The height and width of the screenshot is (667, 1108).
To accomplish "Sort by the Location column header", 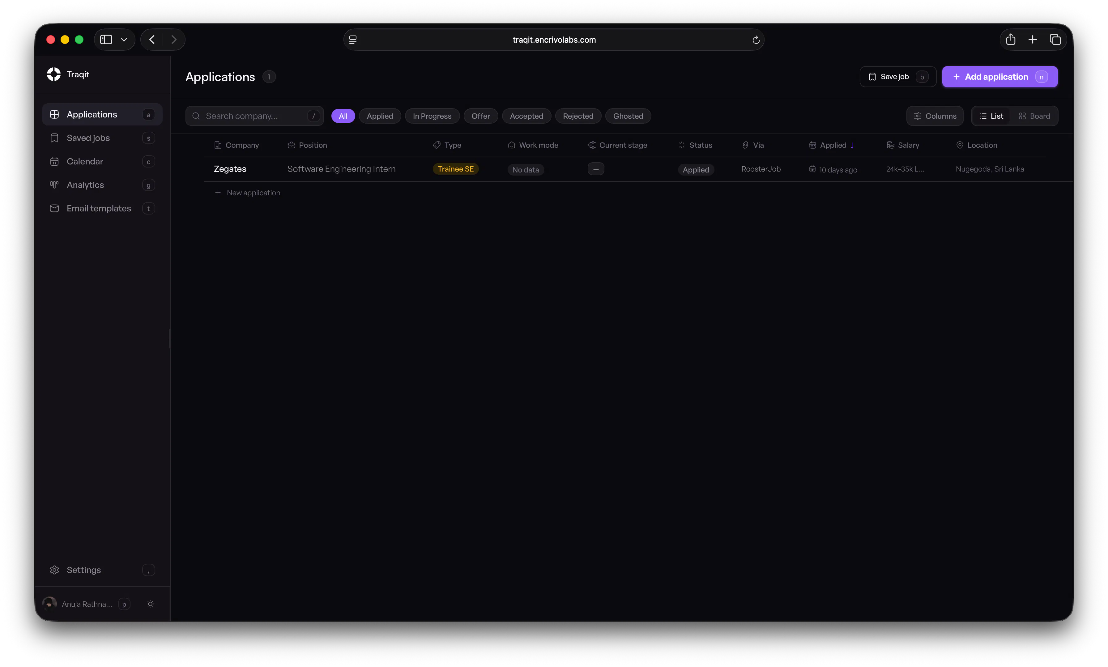I will pos(976,145).
